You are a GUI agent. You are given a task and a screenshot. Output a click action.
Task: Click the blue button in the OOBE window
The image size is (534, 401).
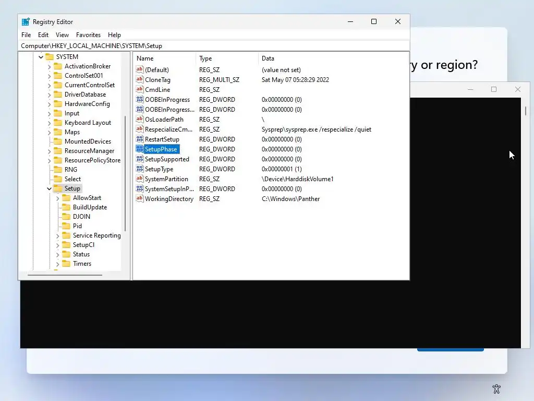coord(450,349)
